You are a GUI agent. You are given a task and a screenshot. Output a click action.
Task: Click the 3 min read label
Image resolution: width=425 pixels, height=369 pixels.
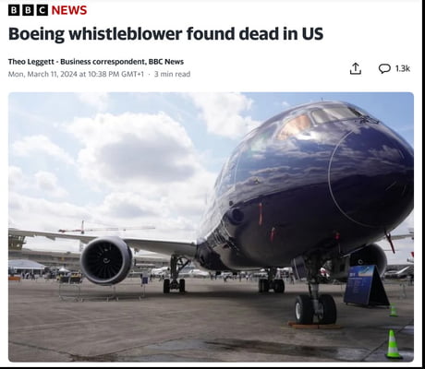172,74
